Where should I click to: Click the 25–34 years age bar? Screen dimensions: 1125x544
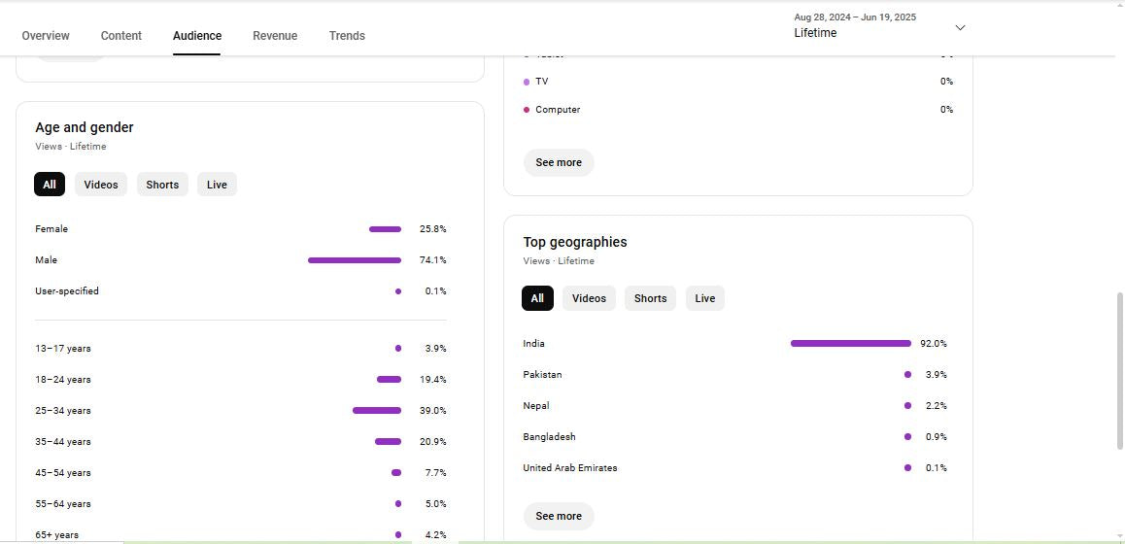[377, 411]
